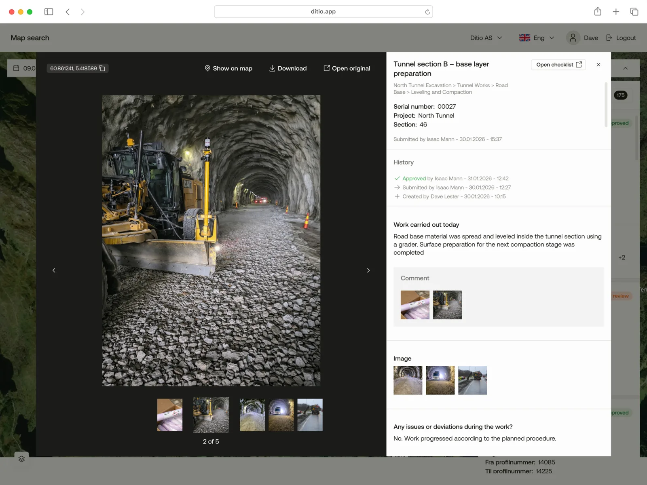Image resolution: width=647 pixels, height=485 pixels.
Task: Collapse the panel using the upward chevron
Action: tap(625, 68)
